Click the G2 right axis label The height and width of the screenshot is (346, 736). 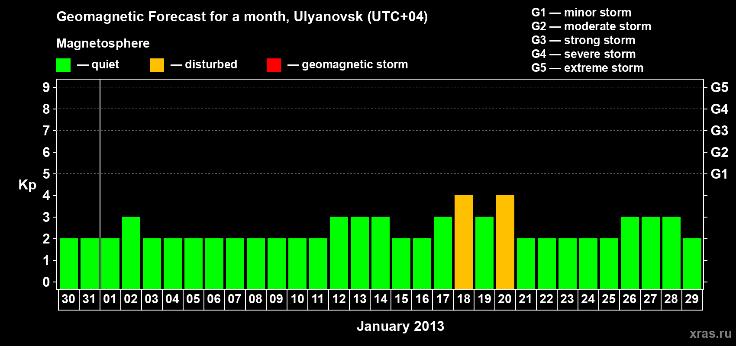point(720,152)
